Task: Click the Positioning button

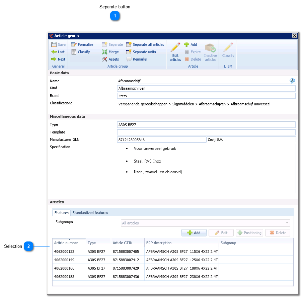Action: [x=249, y=233]
